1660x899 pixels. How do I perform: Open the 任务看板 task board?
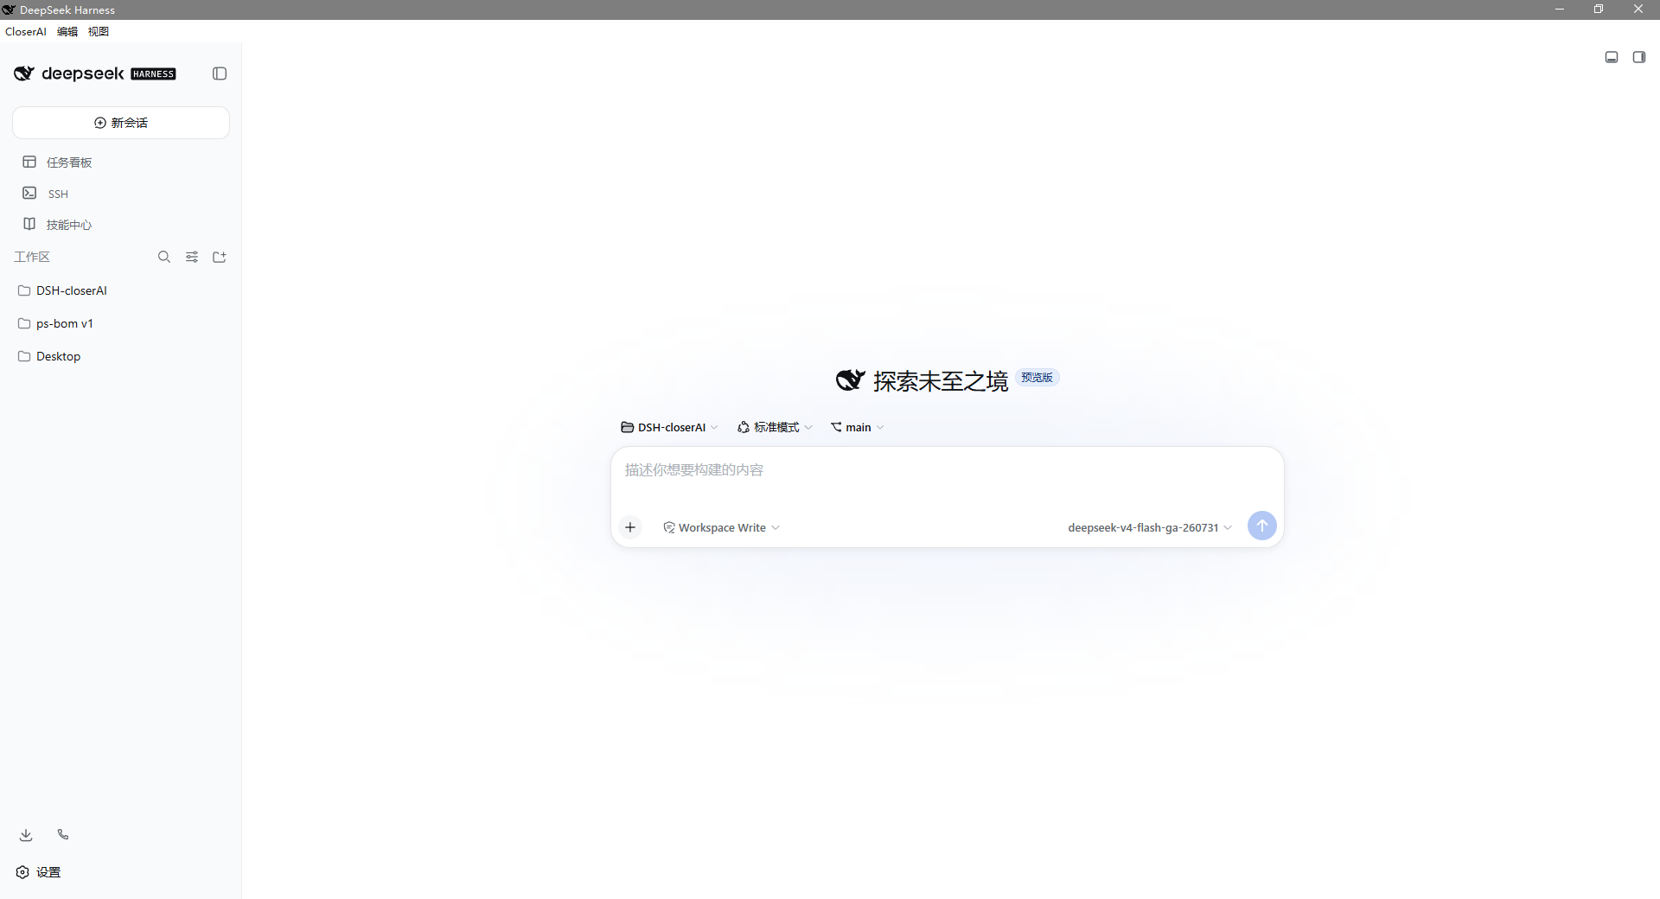121,163
